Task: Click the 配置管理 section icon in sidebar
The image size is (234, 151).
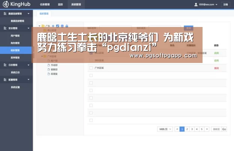Action: click(x=5, y=79)
